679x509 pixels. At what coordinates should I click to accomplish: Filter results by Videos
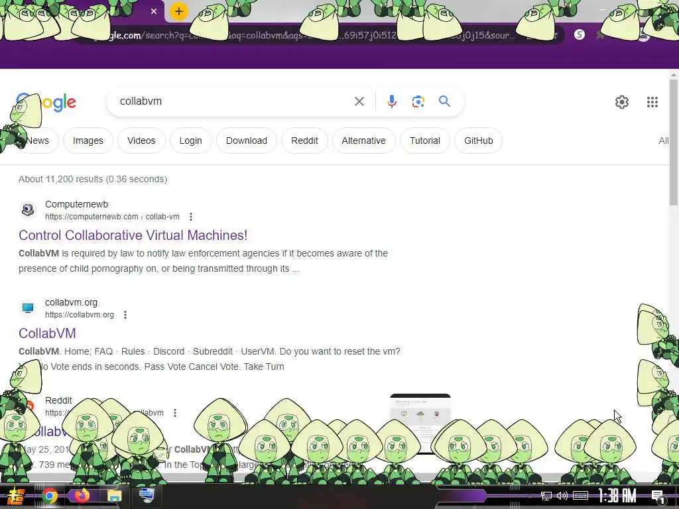[141, 141]
